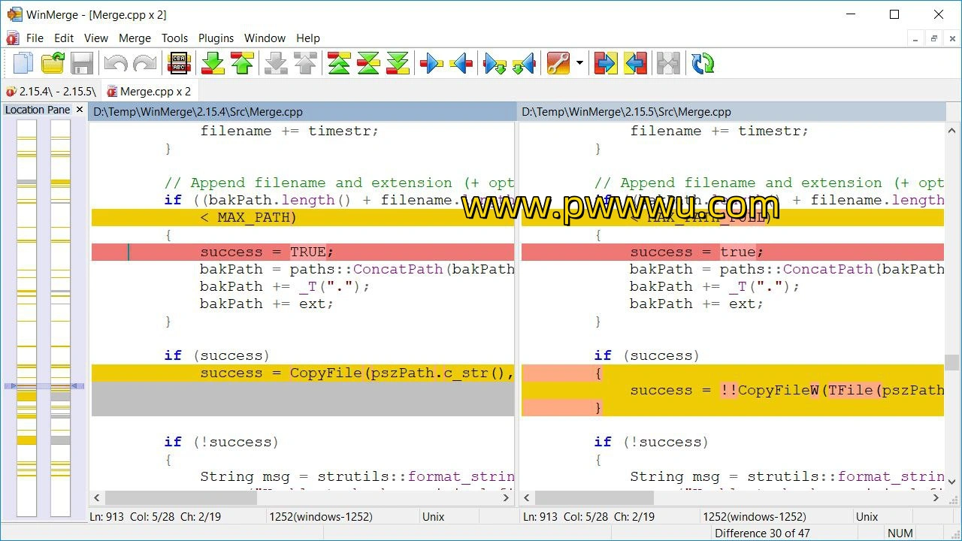Click '< MAX_PATH)' in the left pane
Image resolution: width=962 pixels, height=541 pixels.
(249, 217)
